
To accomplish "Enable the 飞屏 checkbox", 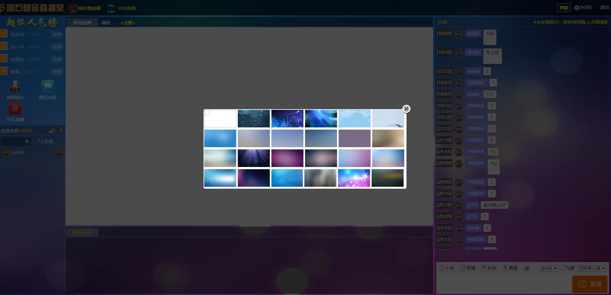I will click(564, 268).
